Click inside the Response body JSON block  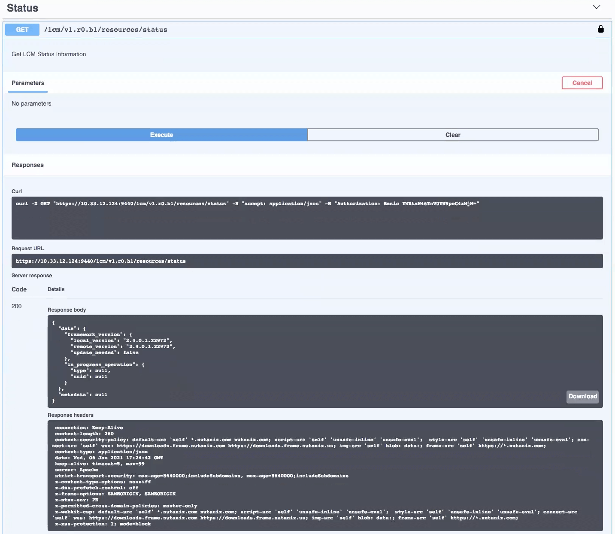point(300,361)
